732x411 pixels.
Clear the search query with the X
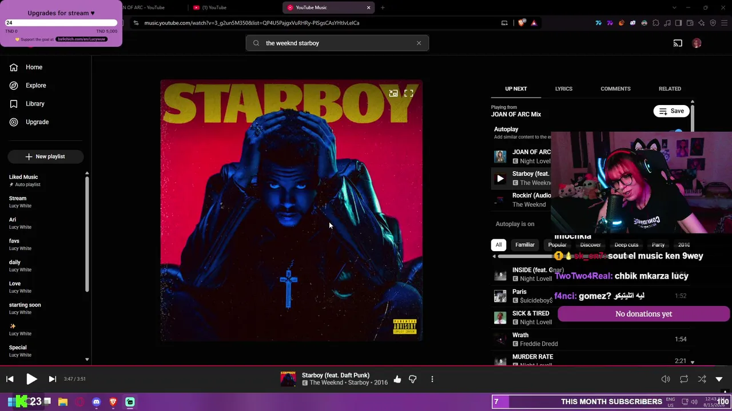(x=419, y=43)
